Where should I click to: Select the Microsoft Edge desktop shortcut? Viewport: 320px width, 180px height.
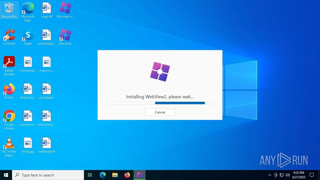click(x=28, y=12)
